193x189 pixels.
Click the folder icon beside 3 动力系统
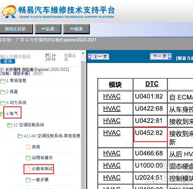click(3, 103)
